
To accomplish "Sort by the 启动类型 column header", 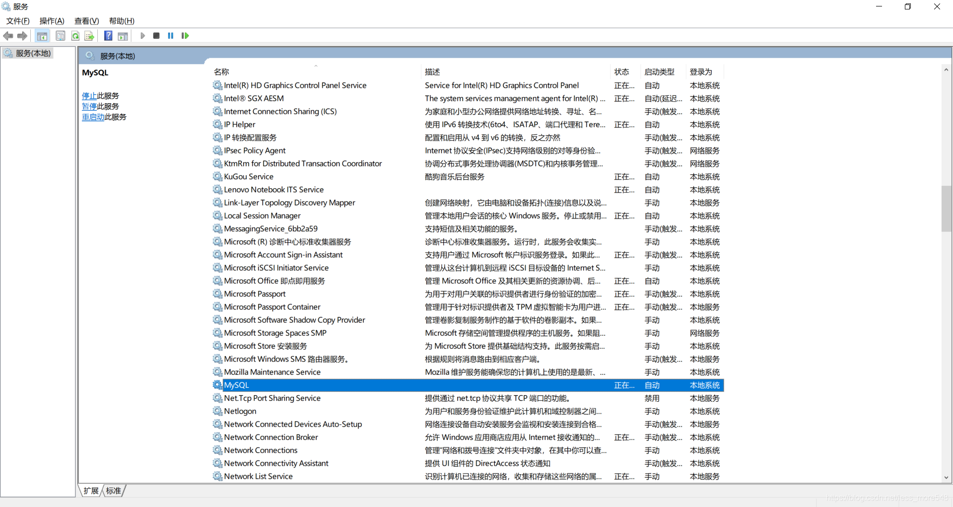I will (x=663, y=72).
